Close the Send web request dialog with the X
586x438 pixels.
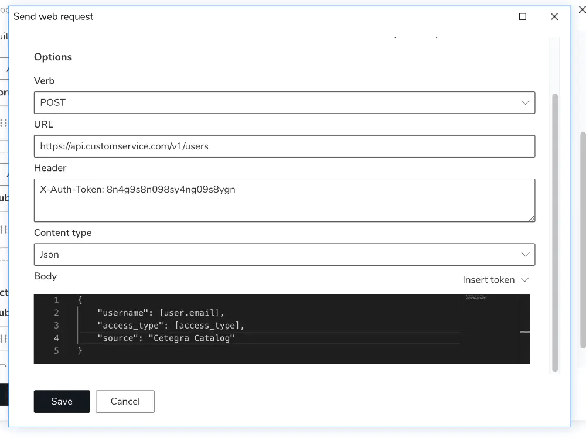(554, 16)
